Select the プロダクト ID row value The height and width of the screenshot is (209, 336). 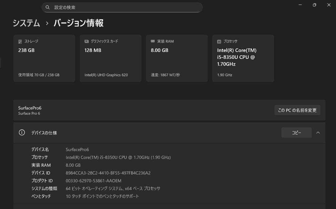(93, 180)
